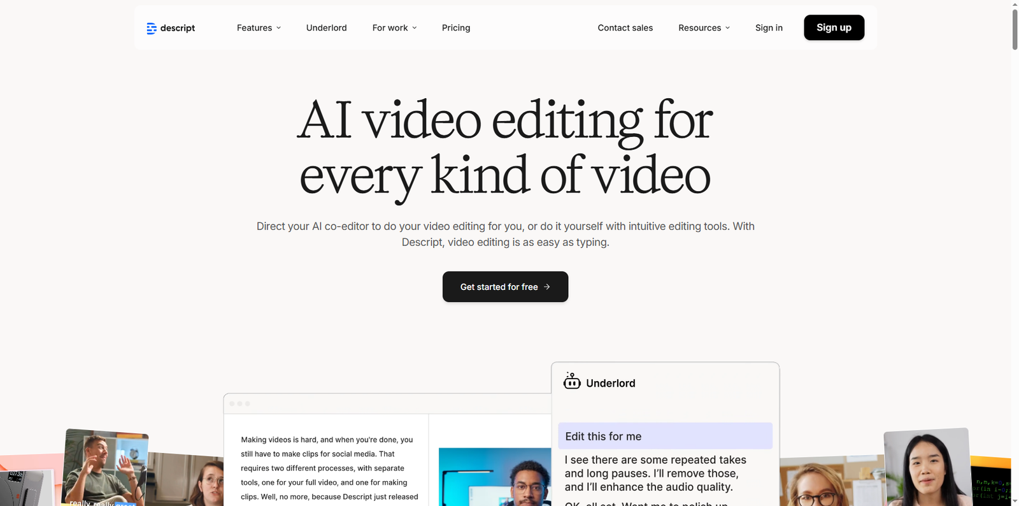Open the Pricing page
This screenshot has height=506, width=1019.
456,28
